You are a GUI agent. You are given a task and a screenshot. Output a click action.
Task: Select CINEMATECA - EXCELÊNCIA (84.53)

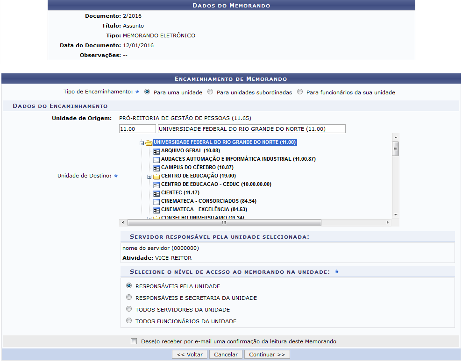(204, 209)
